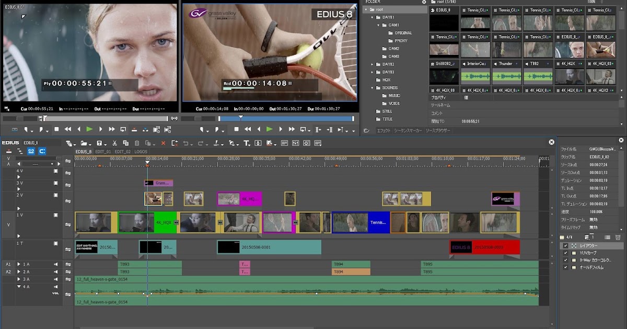627x329 pixels.
Task: Click the Ripple delete icon
Action: (175, 143)
